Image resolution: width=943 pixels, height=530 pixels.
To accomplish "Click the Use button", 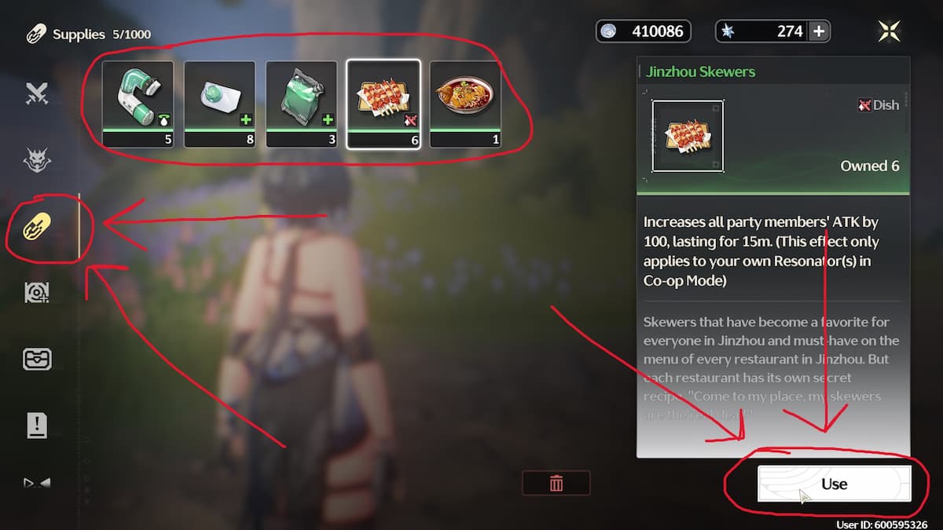I will [834, 484].
